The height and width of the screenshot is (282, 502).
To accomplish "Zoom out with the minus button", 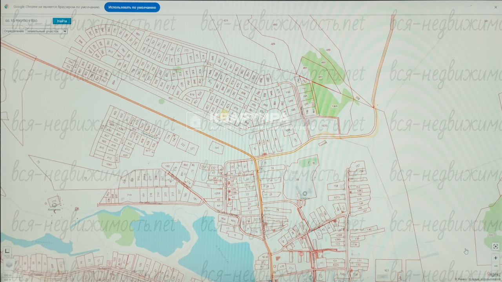I will (496, 266).
